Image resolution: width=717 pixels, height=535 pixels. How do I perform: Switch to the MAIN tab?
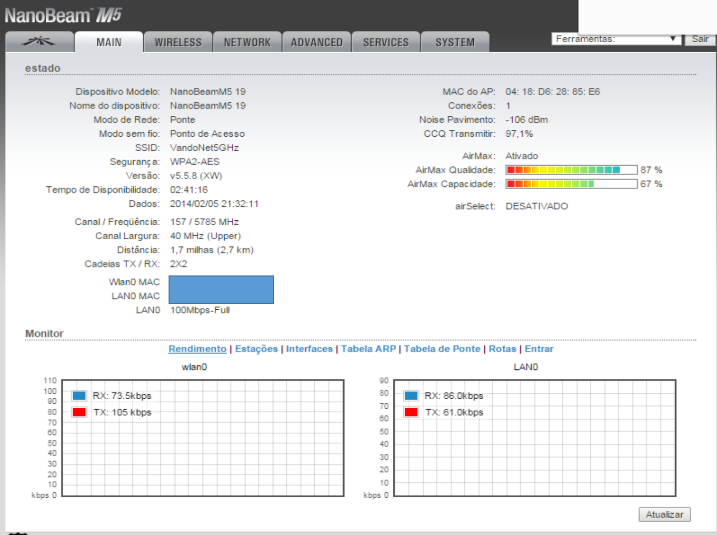[x=109, y=42]
